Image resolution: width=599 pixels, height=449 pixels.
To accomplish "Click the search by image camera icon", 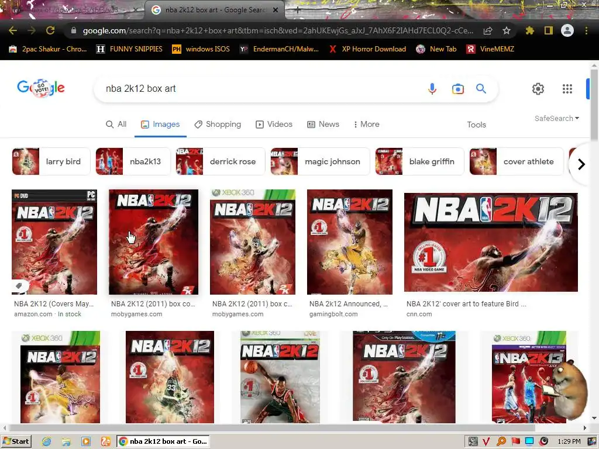I will click(457, 89).
